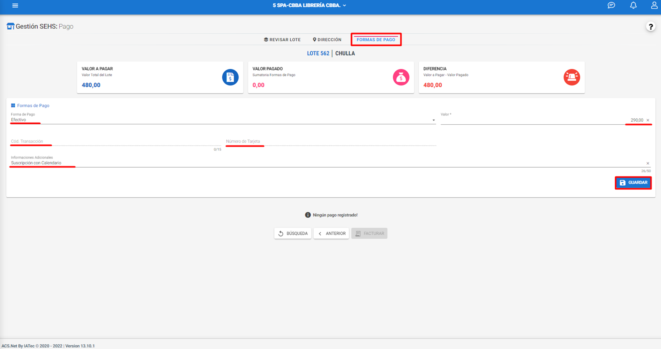Open the Forma de Pago dropdown
661x349 pixels.
(x=223, y=120)
